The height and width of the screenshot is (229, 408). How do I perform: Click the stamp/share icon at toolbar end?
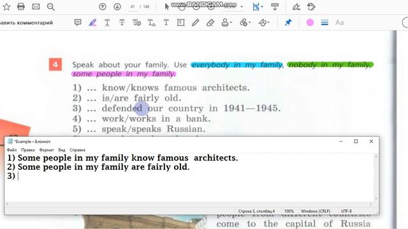(x=311, y=7)
